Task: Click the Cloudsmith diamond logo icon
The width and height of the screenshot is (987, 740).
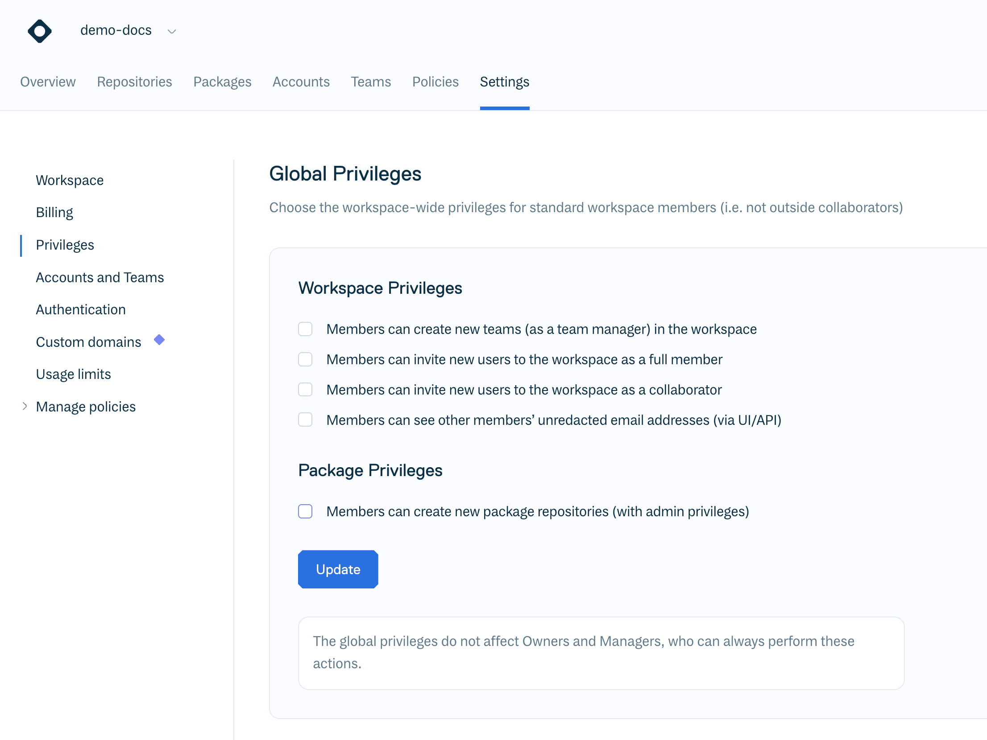Action: click(x=40, y=31)
